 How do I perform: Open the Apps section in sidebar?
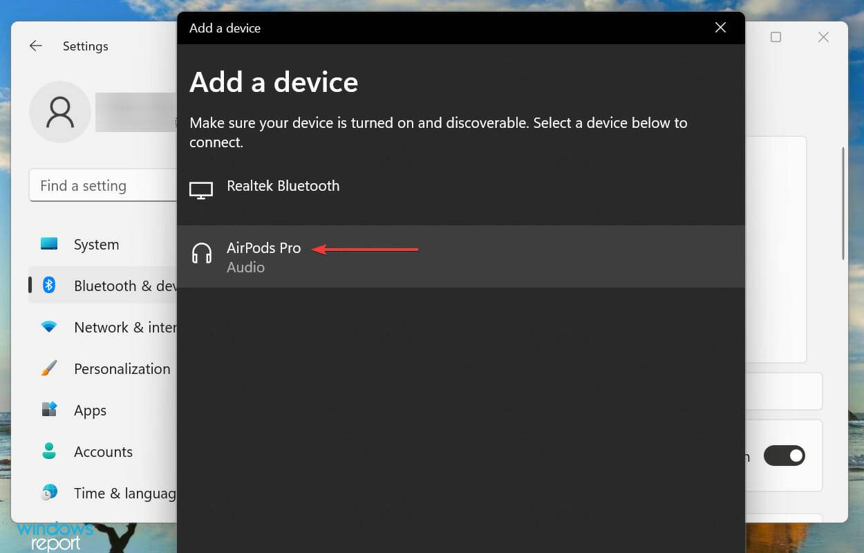(90, 410)
